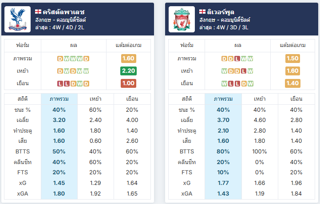Click Liverpool home BTTS value 100%

pos(260,152)
